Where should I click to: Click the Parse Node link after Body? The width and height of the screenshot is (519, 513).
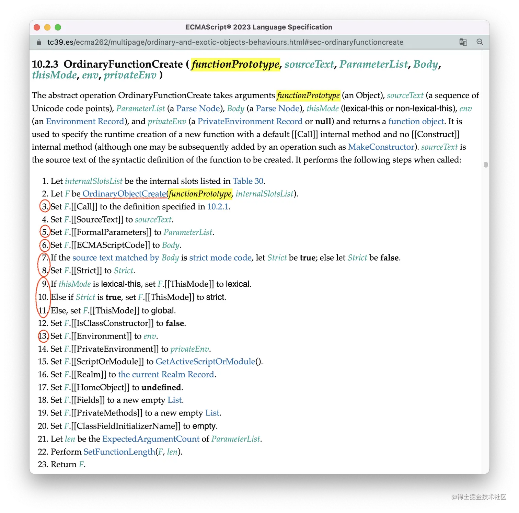coord(278,109)
